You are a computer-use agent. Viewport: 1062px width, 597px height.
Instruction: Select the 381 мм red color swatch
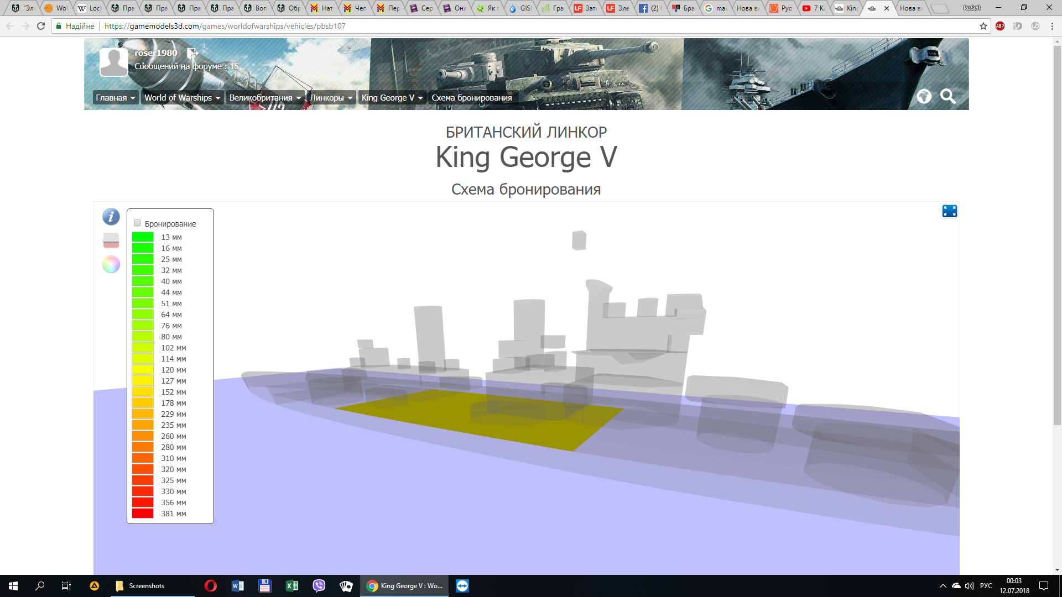pos(143,514)
